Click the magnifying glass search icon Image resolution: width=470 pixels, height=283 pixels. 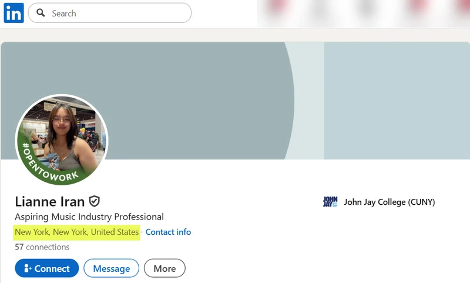41,12
